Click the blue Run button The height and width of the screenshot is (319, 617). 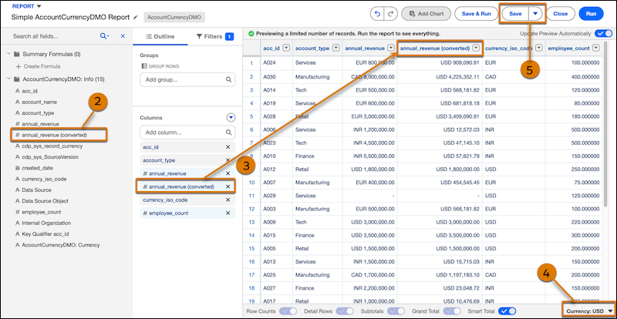pos(591,14)
